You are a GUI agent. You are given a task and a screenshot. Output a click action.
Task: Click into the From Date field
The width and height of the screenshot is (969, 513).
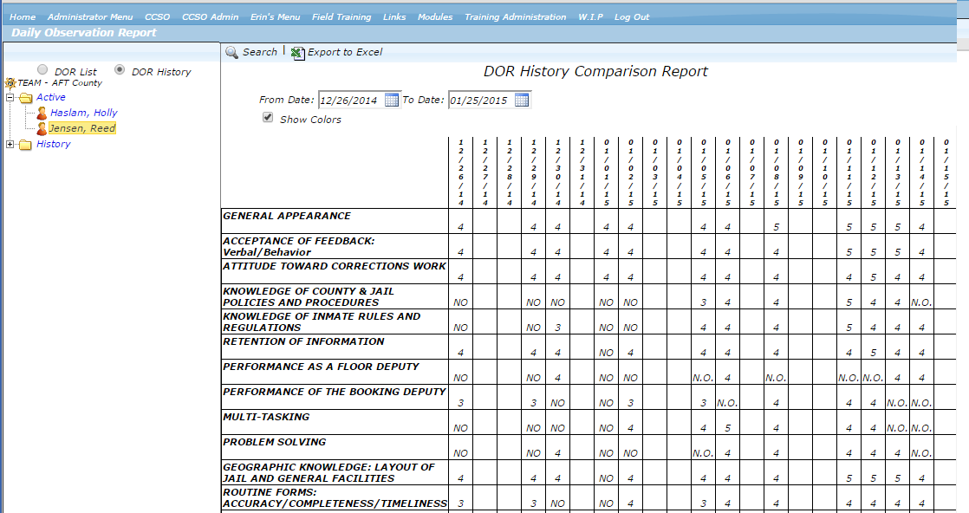[x=349, y=101]
